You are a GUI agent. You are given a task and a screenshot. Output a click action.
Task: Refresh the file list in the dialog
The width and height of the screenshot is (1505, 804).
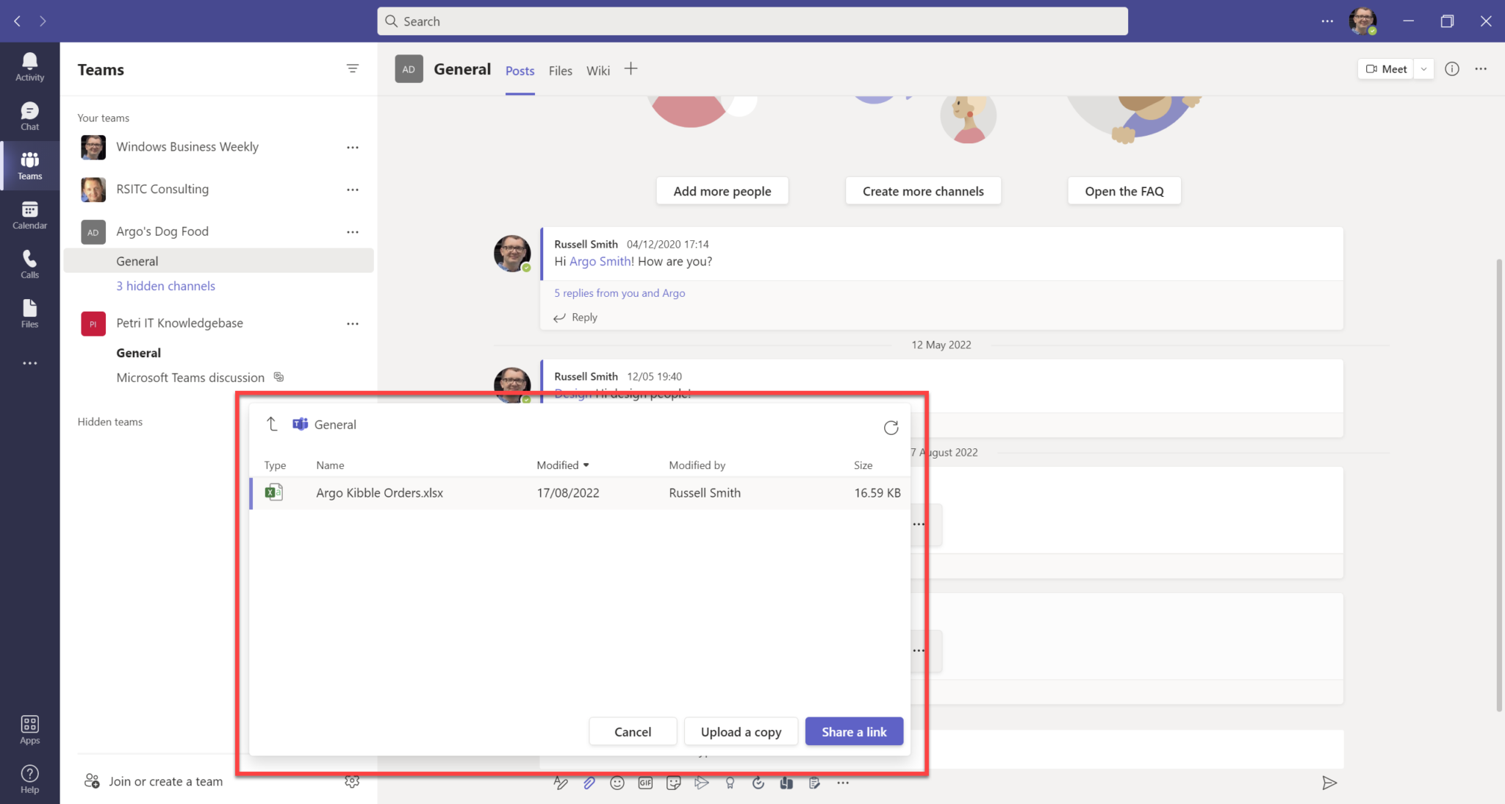[x=891, y=427]
